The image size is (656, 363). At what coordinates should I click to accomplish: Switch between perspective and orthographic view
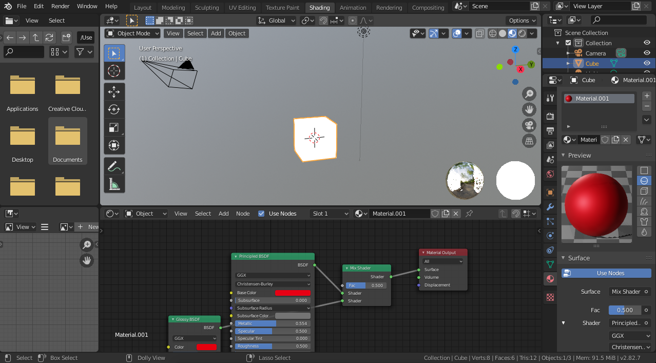tap(529, 141)
